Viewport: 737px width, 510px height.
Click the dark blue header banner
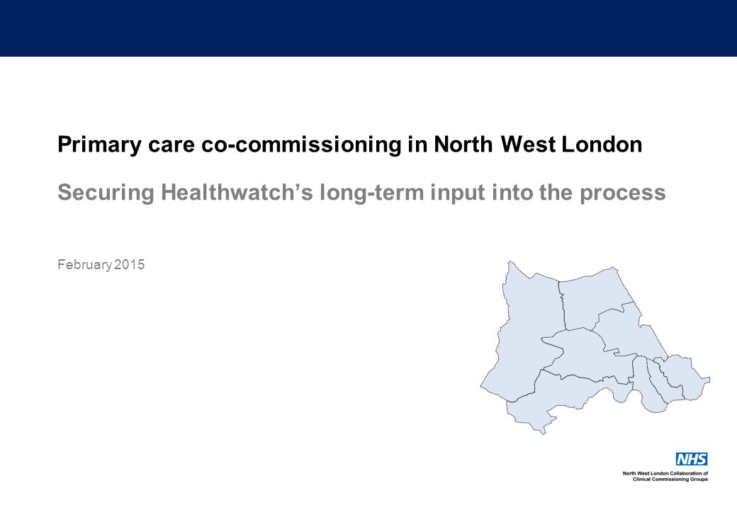click(368, 28)
